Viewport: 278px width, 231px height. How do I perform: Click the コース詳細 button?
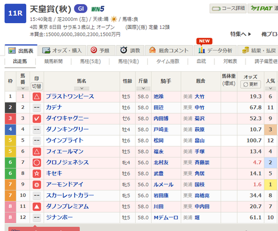pyautogui.click(x=228, y=8)
